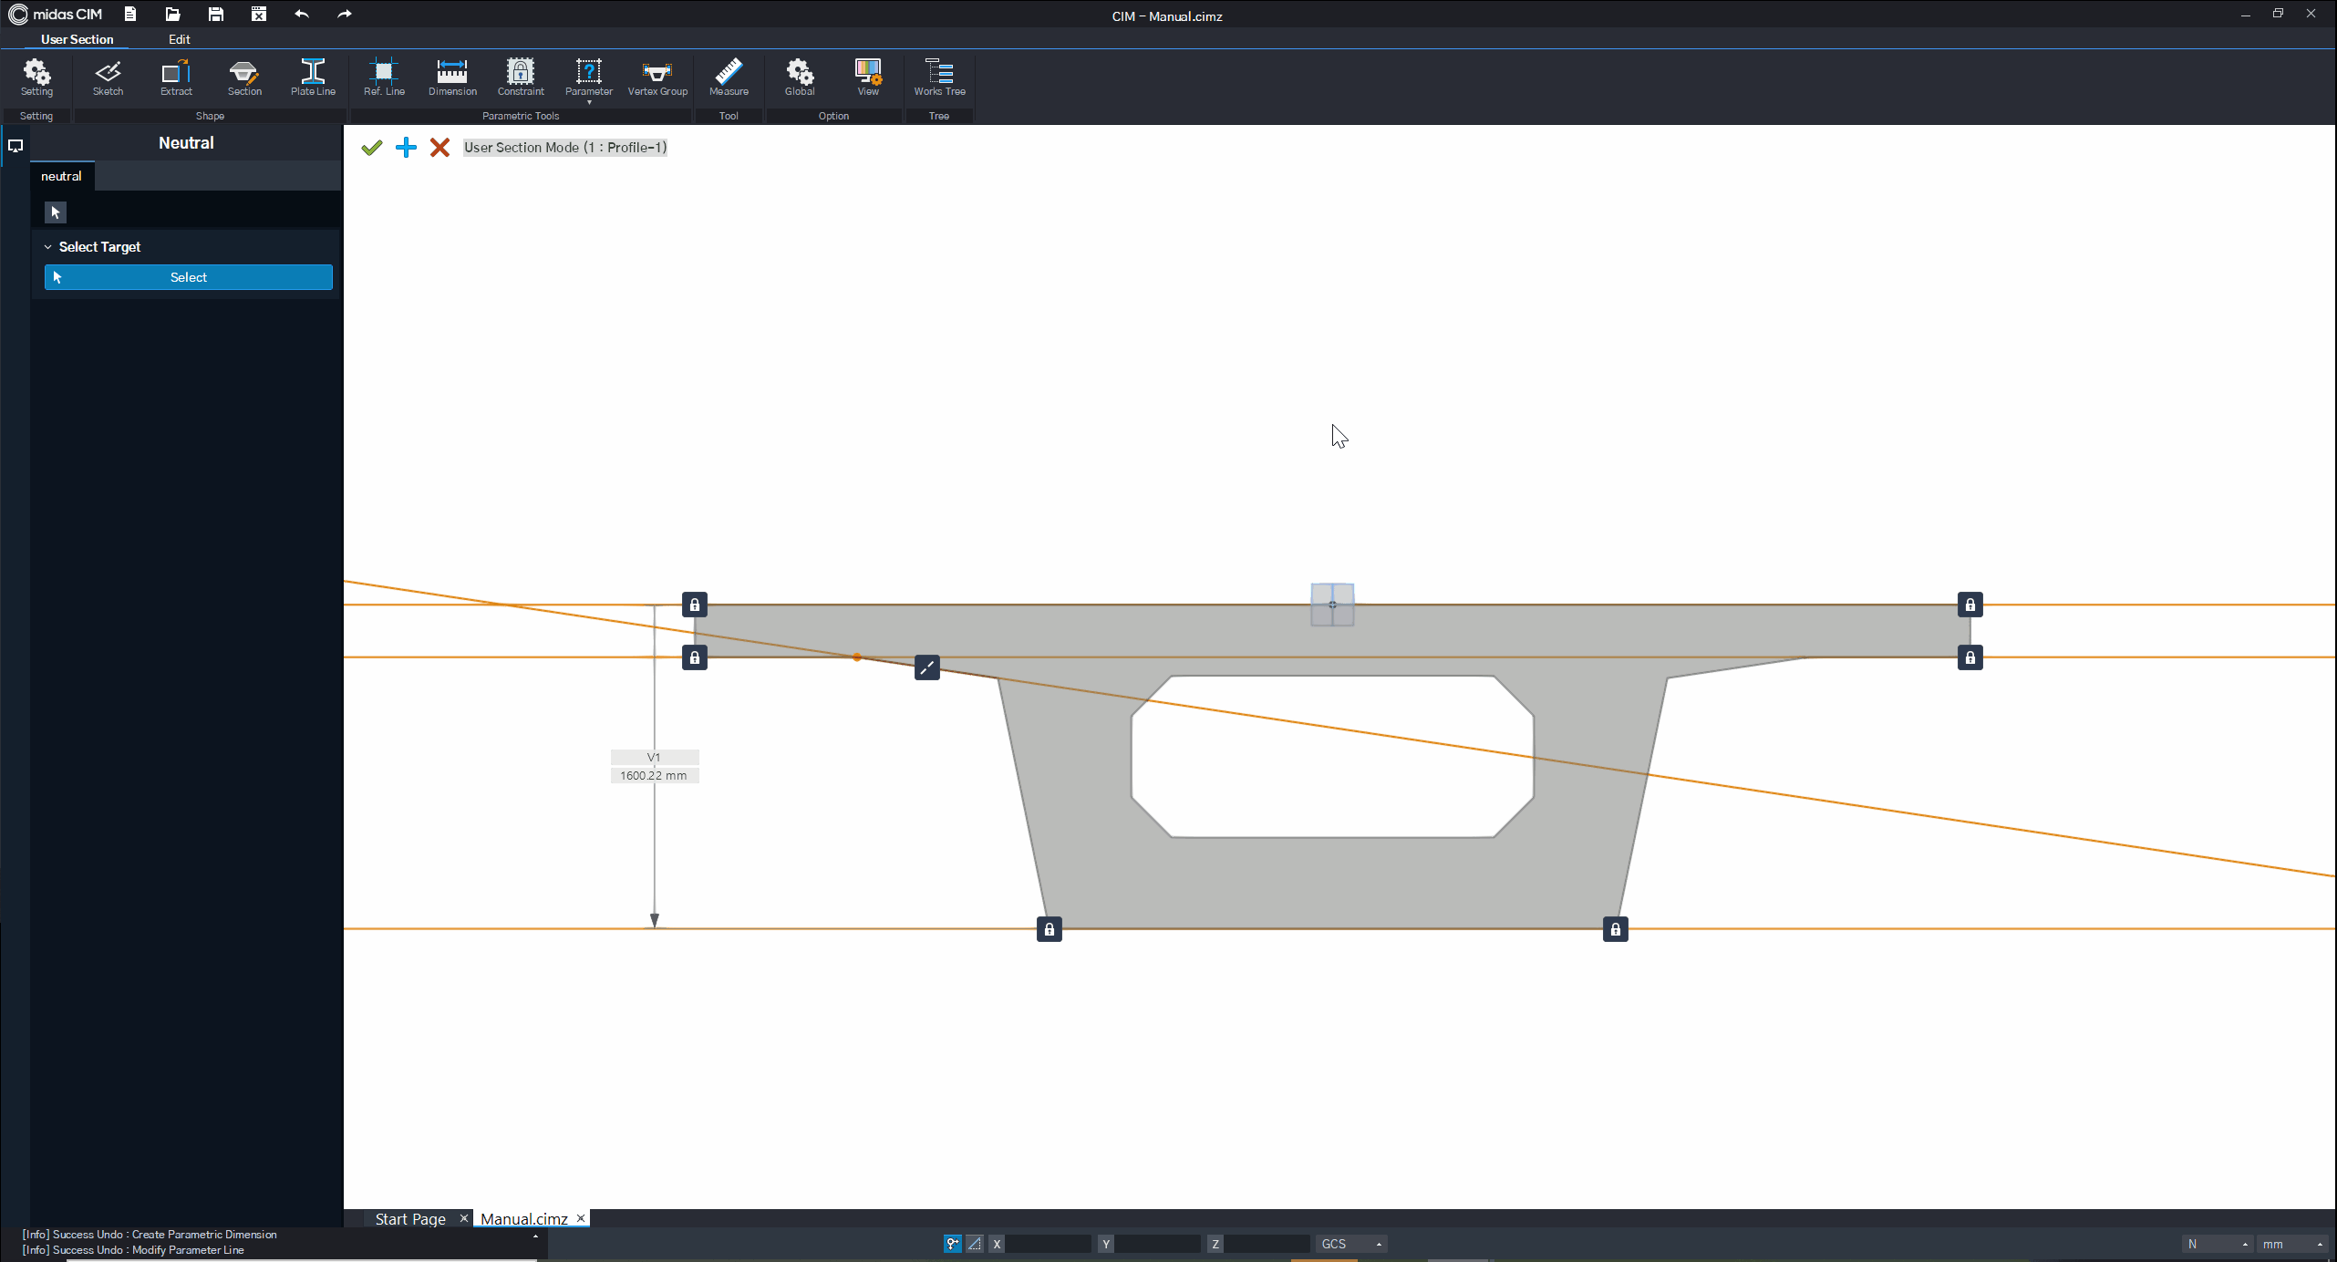2337x1262 pixels.
Task: Click the bottom-right web lock marker
Action: (1616, 929)
